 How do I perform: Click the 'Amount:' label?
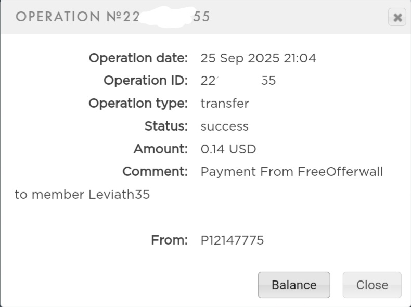pyautogui.click(x=160, y=149)
